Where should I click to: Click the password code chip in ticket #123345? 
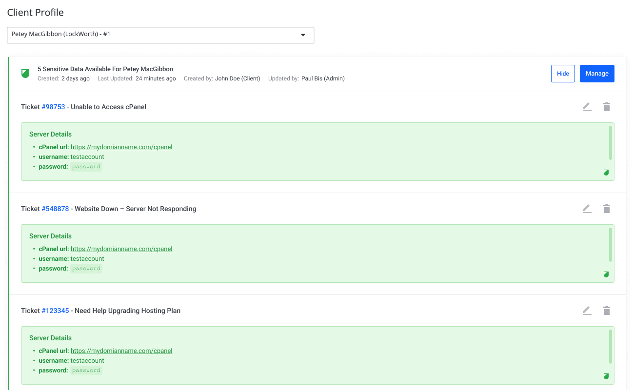[x=86, y=370]
